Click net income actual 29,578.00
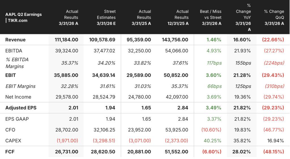Screen dimensions: 290x159 67,97
